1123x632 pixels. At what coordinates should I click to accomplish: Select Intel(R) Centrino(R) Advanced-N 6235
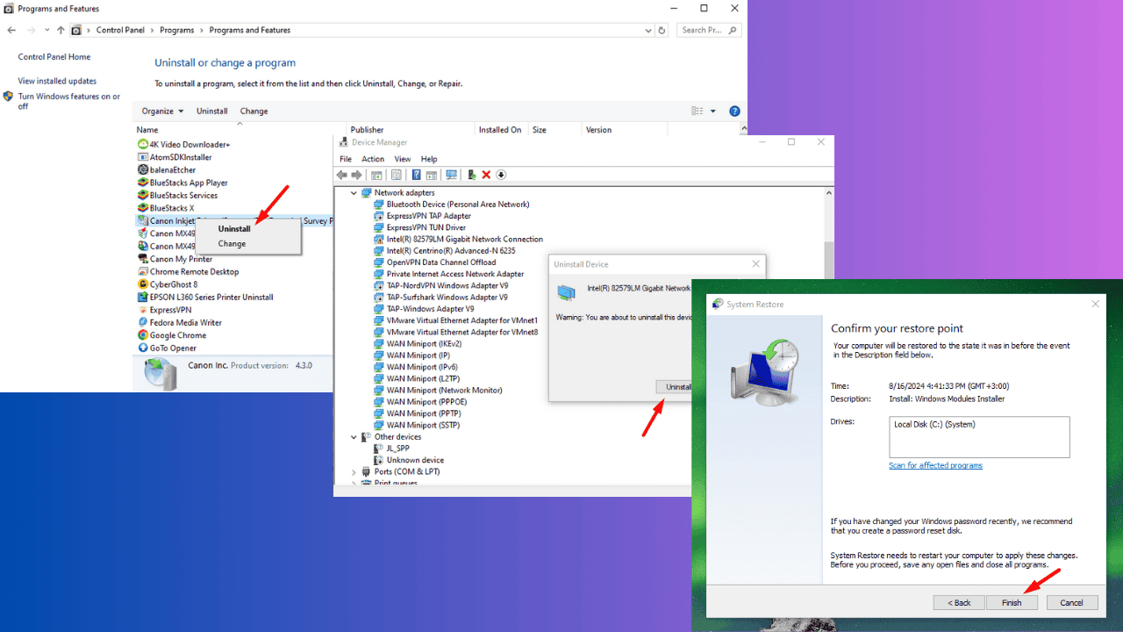pos(451,251)
